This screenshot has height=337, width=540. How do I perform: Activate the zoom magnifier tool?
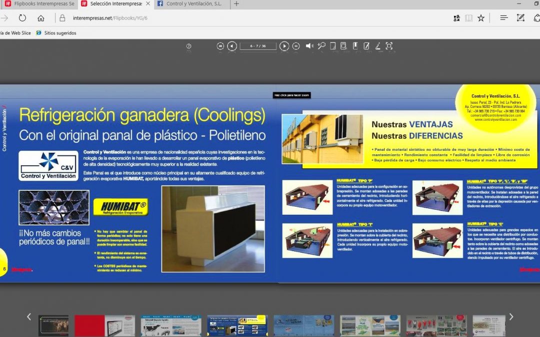[321, 46]
